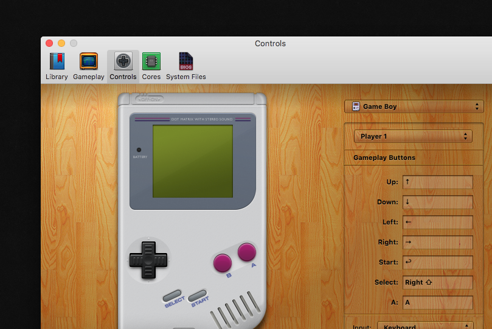Open the Library preferences pane
Screen dimensions: 492x329
(x=57, y=66)
